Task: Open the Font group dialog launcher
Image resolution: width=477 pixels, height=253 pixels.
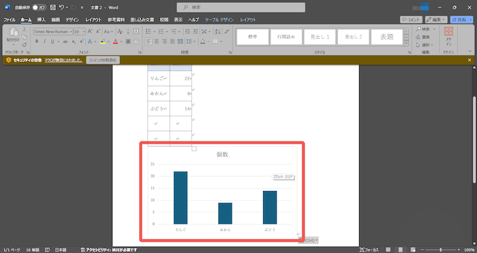Action: tap(140, 52)
